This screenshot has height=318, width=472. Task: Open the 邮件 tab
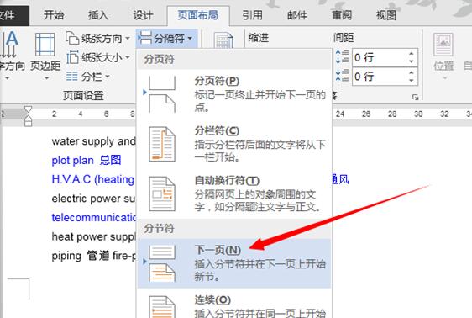coord(297,15)
